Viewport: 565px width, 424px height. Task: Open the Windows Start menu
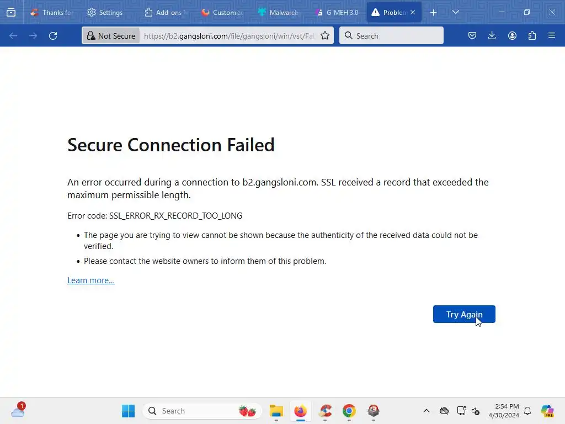click(x=128, y=411)
